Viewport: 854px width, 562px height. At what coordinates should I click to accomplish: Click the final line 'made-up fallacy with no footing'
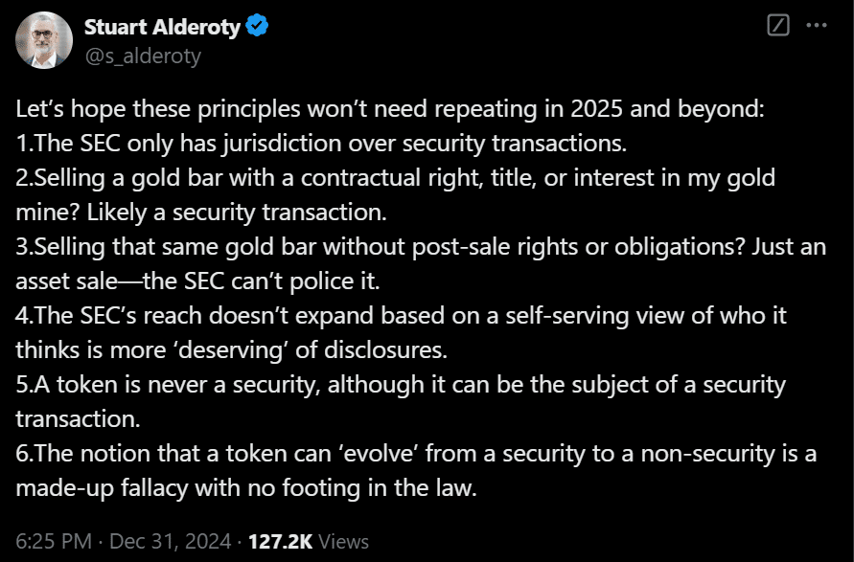[246, 487]
